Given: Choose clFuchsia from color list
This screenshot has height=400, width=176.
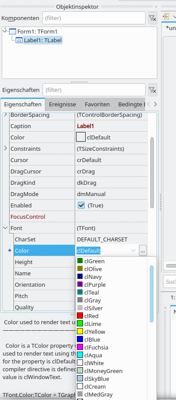Looking at the screenshot, I should [x=111, y=347].
